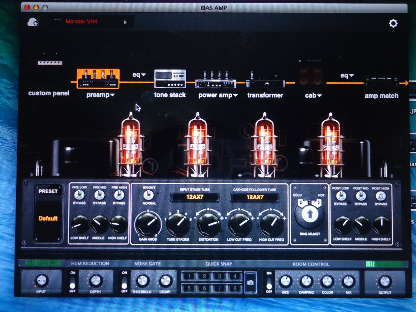Open the eq dropdown after preamp
The height and width of the screenshot is (312, 416).
(139, 75)
